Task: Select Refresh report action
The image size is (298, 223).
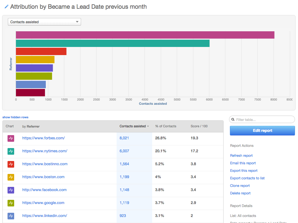Action: click(x=241, y=156)
